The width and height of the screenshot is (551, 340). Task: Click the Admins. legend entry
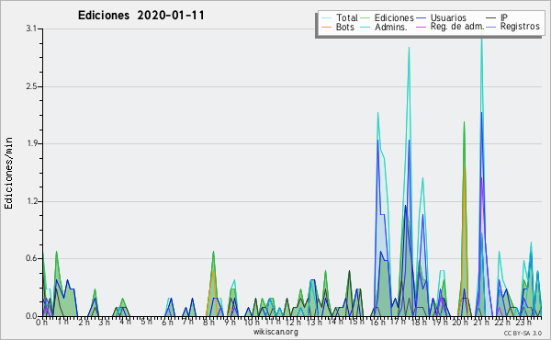384,27
